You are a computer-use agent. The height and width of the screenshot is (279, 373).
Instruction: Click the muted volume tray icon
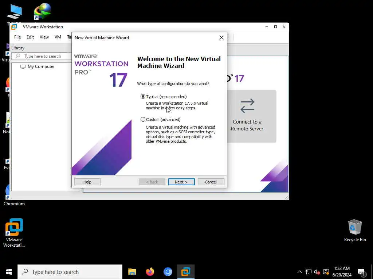[x=317, y=272]
